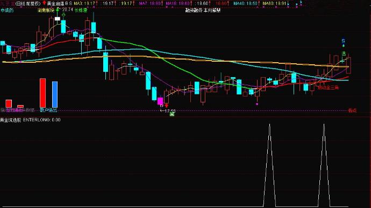Click the blue S sell signal marker
This screenshot has width=371, height=208.
(344, 41)
